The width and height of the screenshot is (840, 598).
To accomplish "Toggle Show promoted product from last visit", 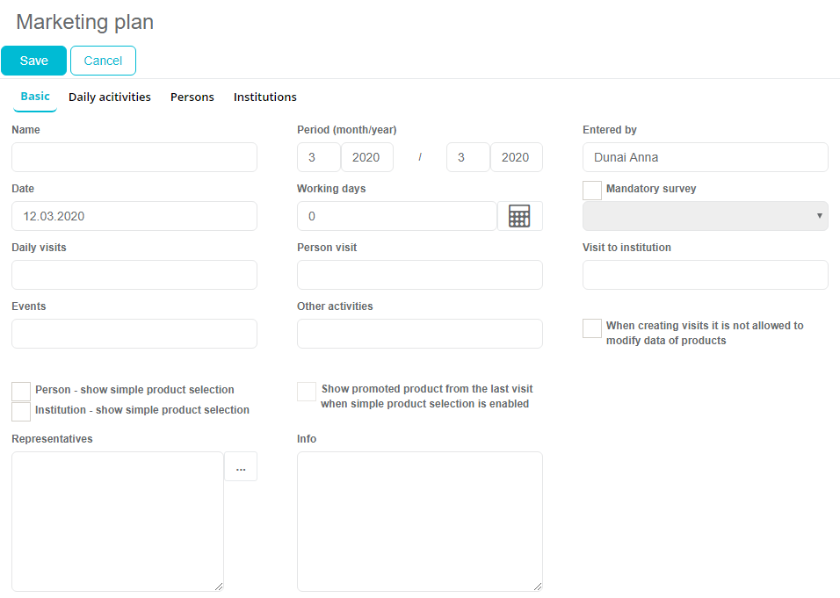I will pos(307,392).
